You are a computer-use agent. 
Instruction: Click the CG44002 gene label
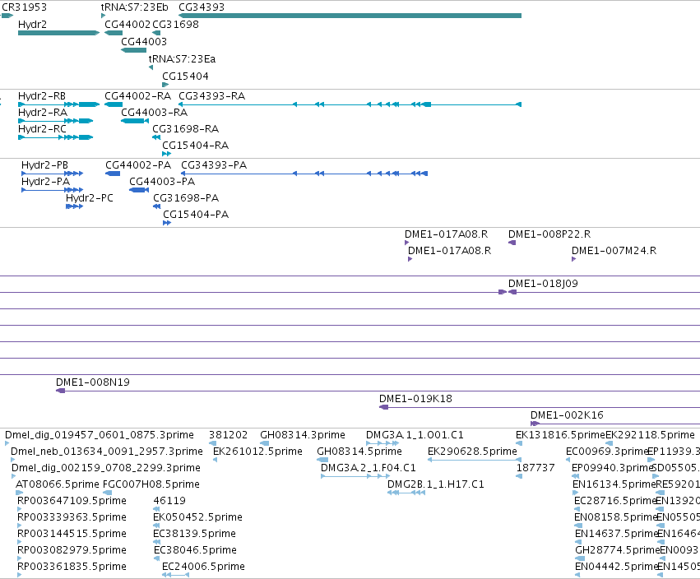pos(127,25)
